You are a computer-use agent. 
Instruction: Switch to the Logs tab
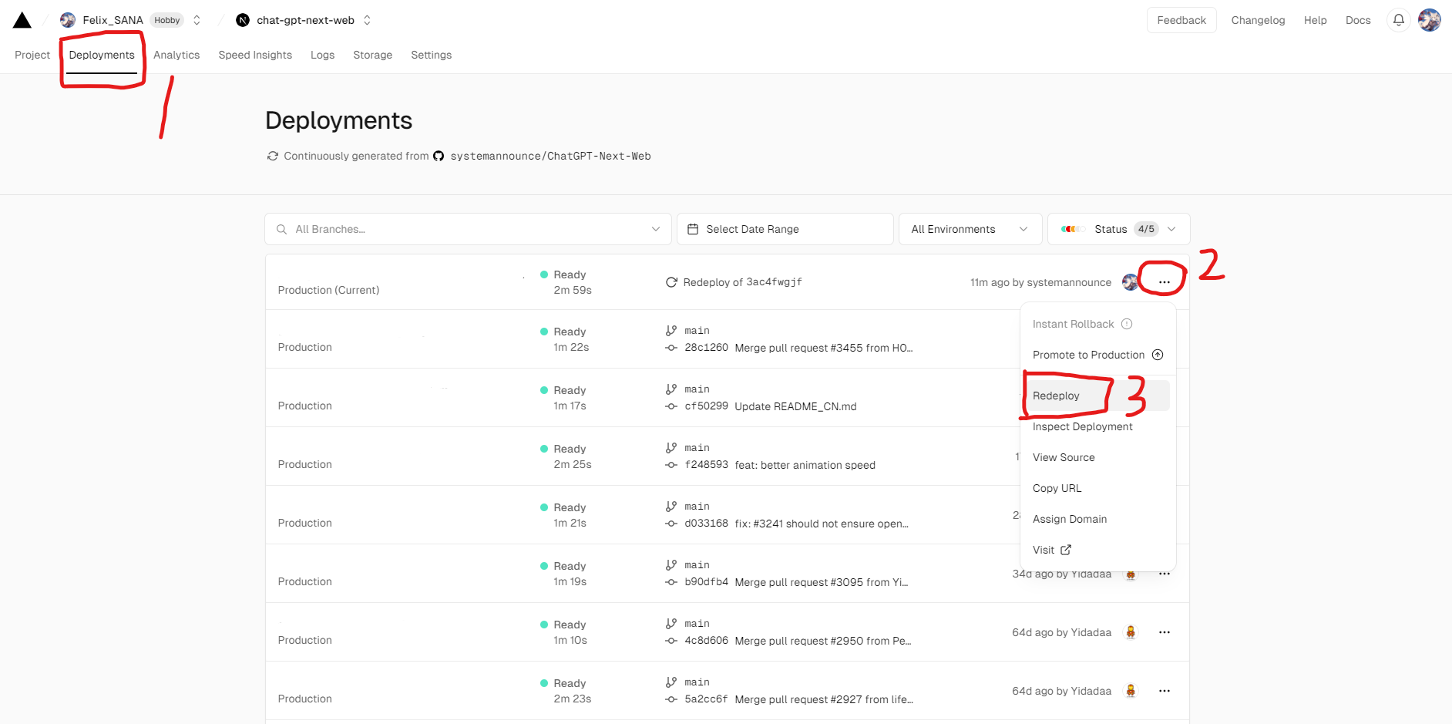(x=322, y=55)
